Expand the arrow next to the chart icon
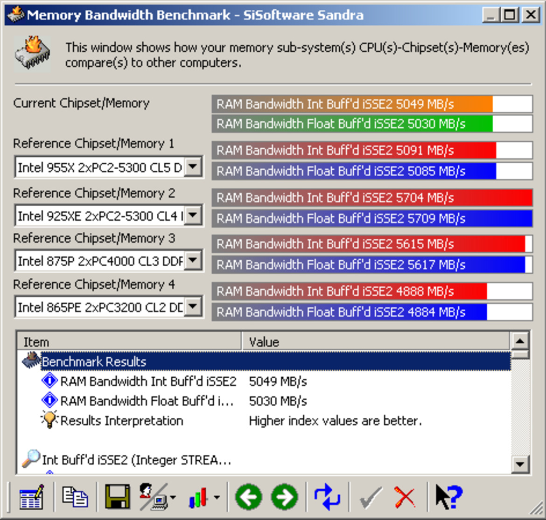Screen dimensions: 546x520 pos(217,498)
